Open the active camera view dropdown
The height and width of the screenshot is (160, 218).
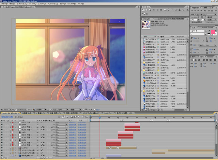[60, 110]
